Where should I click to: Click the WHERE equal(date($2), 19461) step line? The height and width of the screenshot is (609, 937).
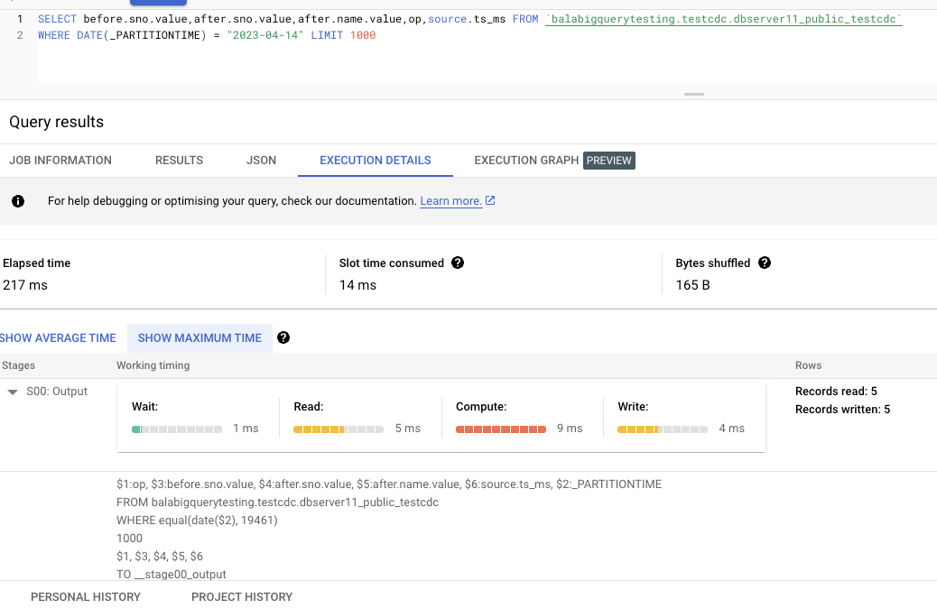[197, 520]
